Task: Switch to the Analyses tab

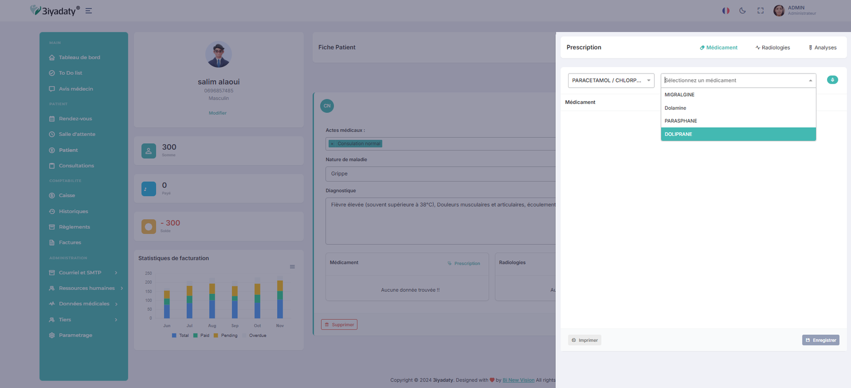Action: 822,48
